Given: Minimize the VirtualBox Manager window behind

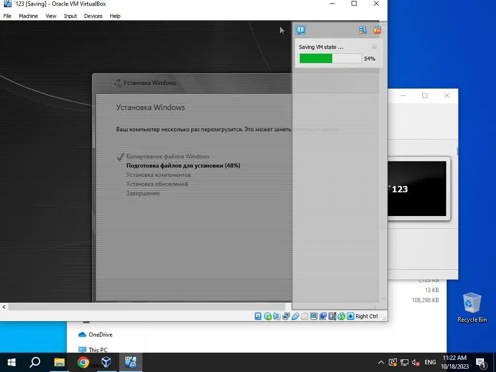Looking at the screenshot, I should (403, 95).
